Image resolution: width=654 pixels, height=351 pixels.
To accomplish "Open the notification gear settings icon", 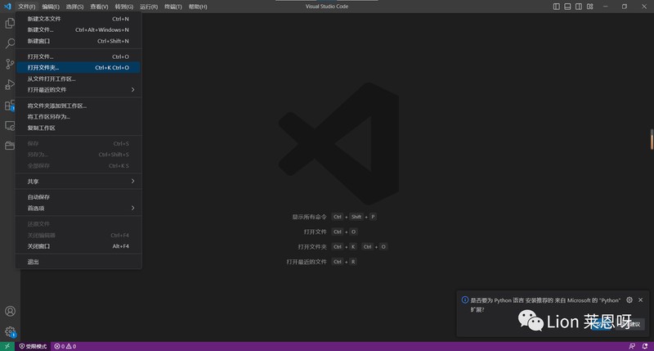I will (629, 300).
